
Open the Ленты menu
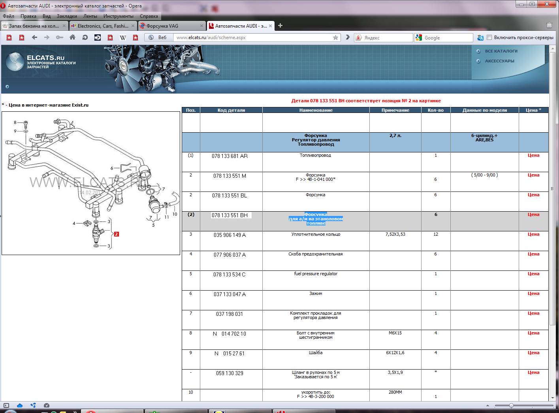point(90,16)
